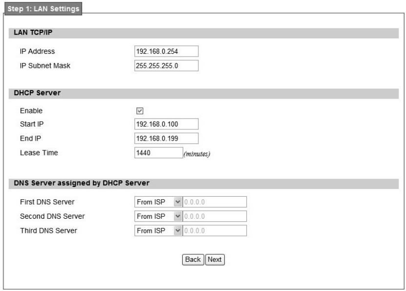Screen dimensions: 406x291
Task: Click the Enable label
Action: tap(31, 111)
